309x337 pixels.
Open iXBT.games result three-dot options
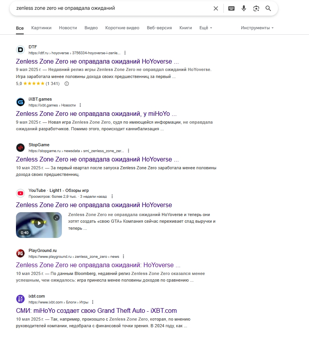click(x=80, y=105)
